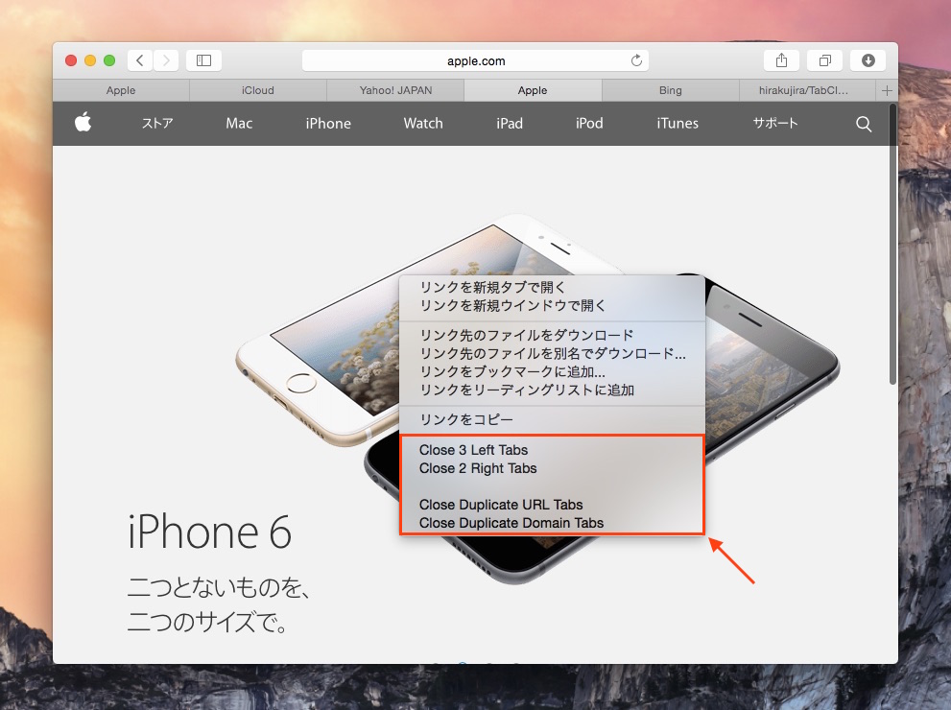951x710 pixels.
Task: Open the iPad navigation link
Action: point(510,123)
